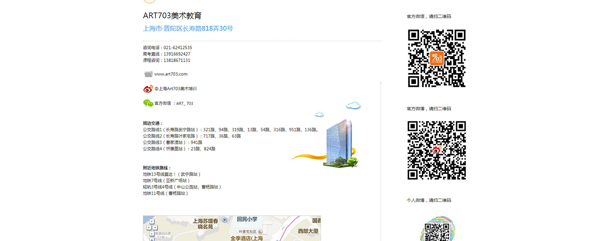This screenshot has width=610, height=241.
Task: Click the 周边交通： heading
Action: [153, 123]
